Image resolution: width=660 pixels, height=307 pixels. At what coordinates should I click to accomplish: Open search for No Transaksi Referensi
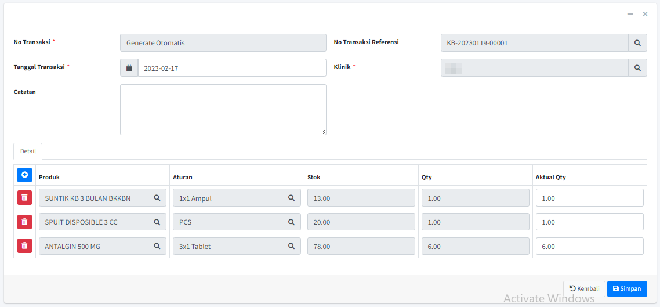(637, 43)
